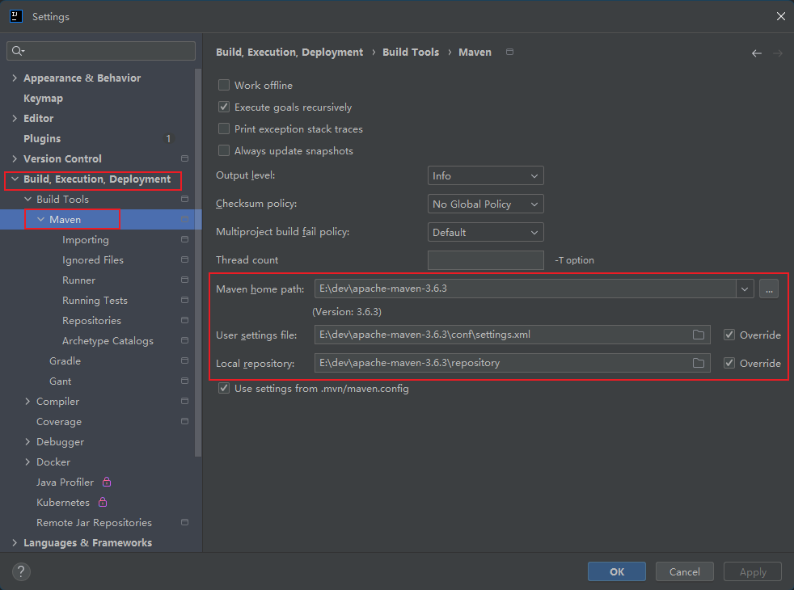The height and width of the screenshot is (590, 794).
Task: Click inside the Thread count input field
Action: click(x=485, y=259)
